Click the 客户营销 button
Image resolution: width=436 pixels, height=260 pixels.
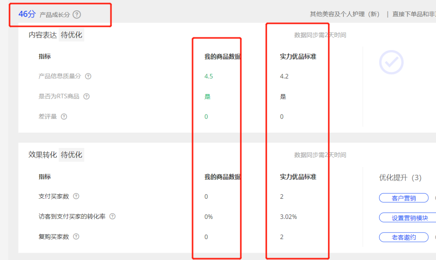(404, 198)
